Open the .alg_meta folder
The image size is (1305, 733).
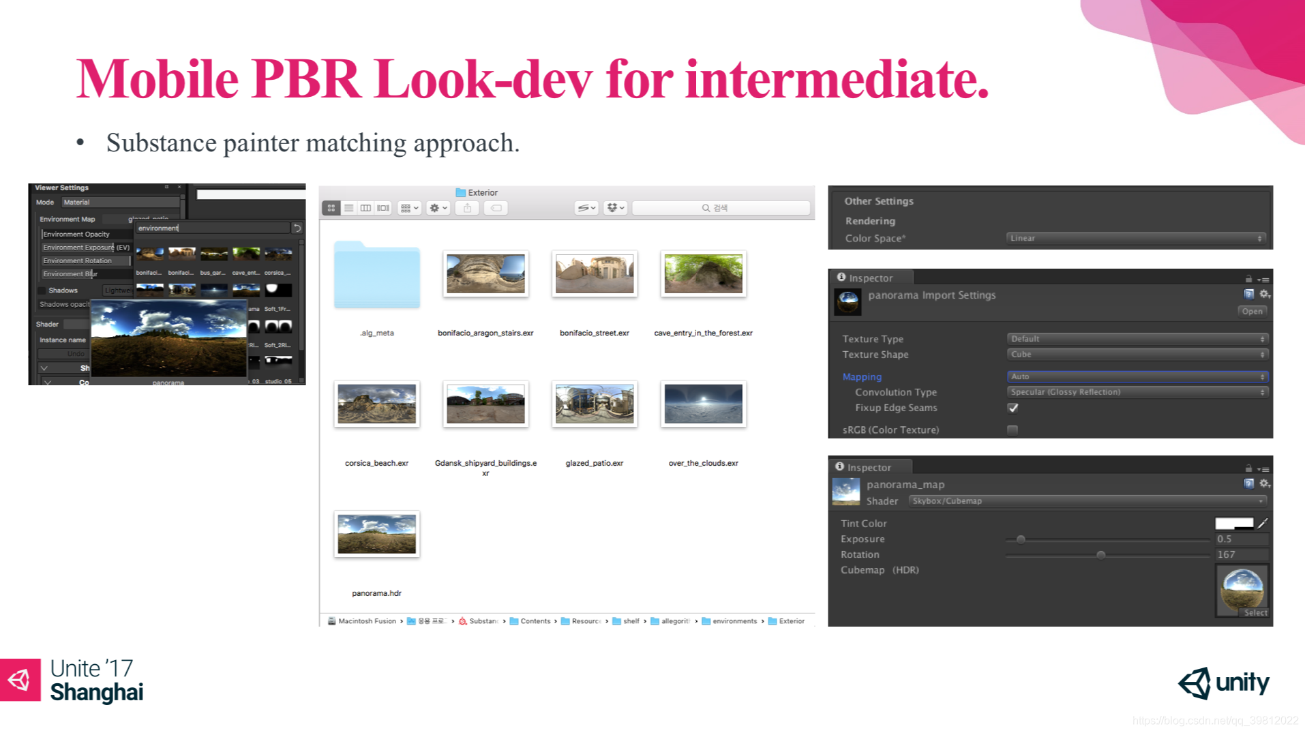coord(376,274)
